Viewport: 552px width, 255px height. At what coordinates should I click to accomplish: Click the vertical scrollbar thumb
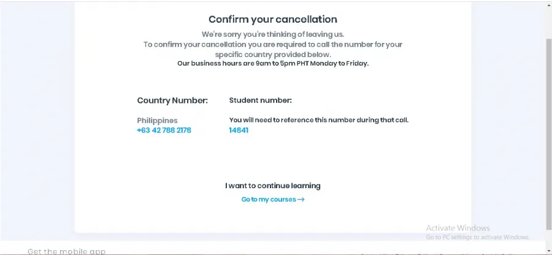coord(548,132)
